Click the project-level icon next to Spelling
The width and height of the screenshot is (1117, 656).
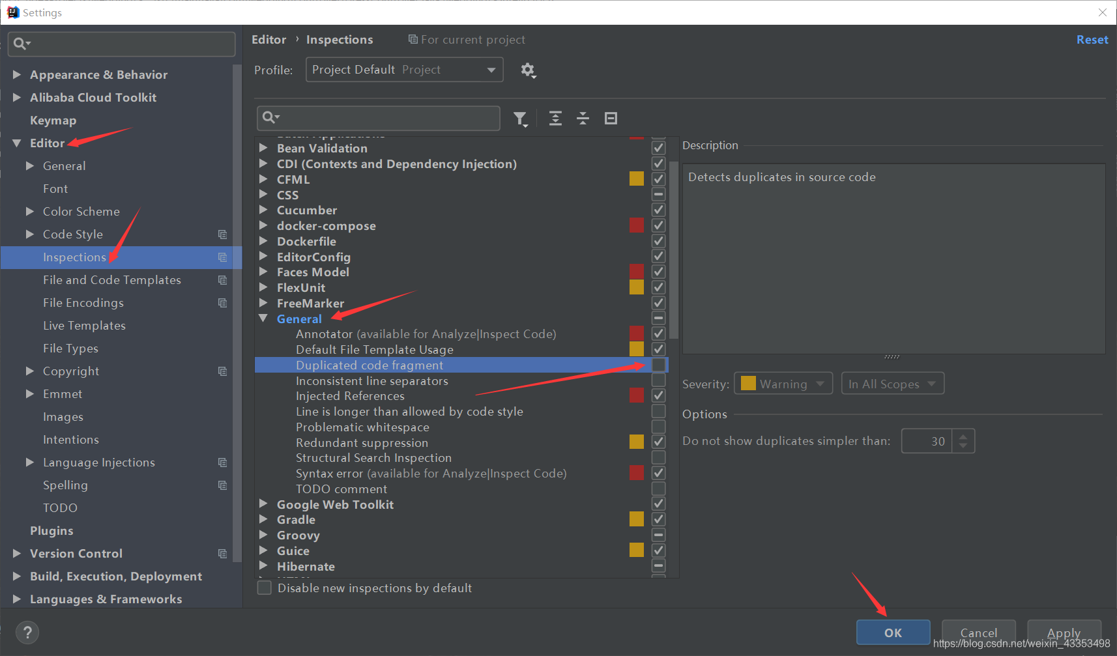222,485
